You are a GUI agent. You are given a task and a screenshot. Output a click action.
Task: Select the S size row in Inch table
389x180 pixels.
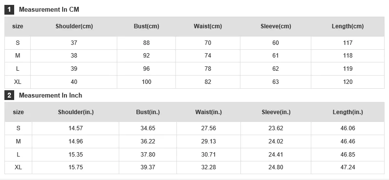pyautogui.click(x=194, y=128)
